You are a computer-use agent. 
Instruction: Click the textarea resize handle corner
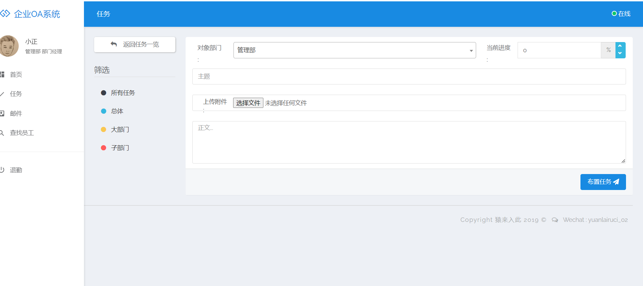tap(623, 161)
